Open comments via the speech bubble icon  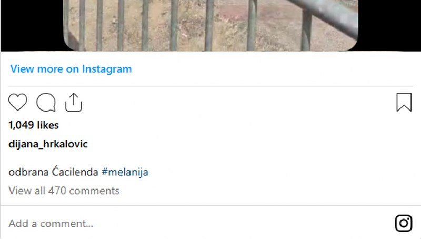pyautogui.click(x=46, y=102)
